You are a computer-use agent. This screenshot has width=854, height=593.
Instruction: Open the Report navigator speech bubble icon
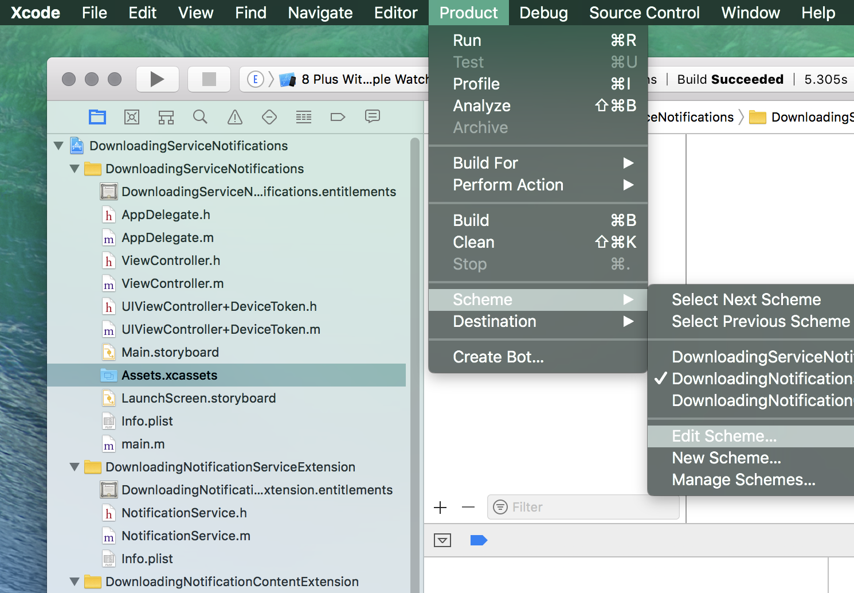point(373,117)
